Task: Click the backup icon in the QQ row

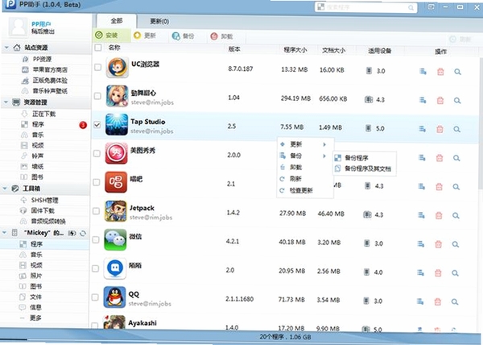Action: coord(420,301)
